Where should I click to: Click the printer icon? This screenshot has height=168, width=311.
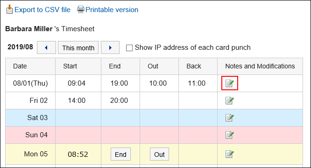(x=80, y=9)
